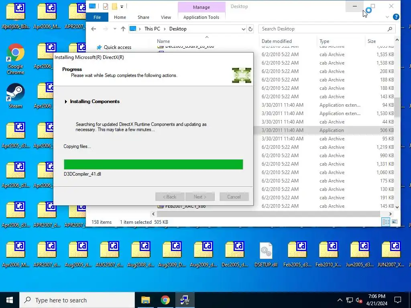Screen dimensions: 411x308
Task: Switch to the View ribbon tab
Action: [x=166, y=17]
